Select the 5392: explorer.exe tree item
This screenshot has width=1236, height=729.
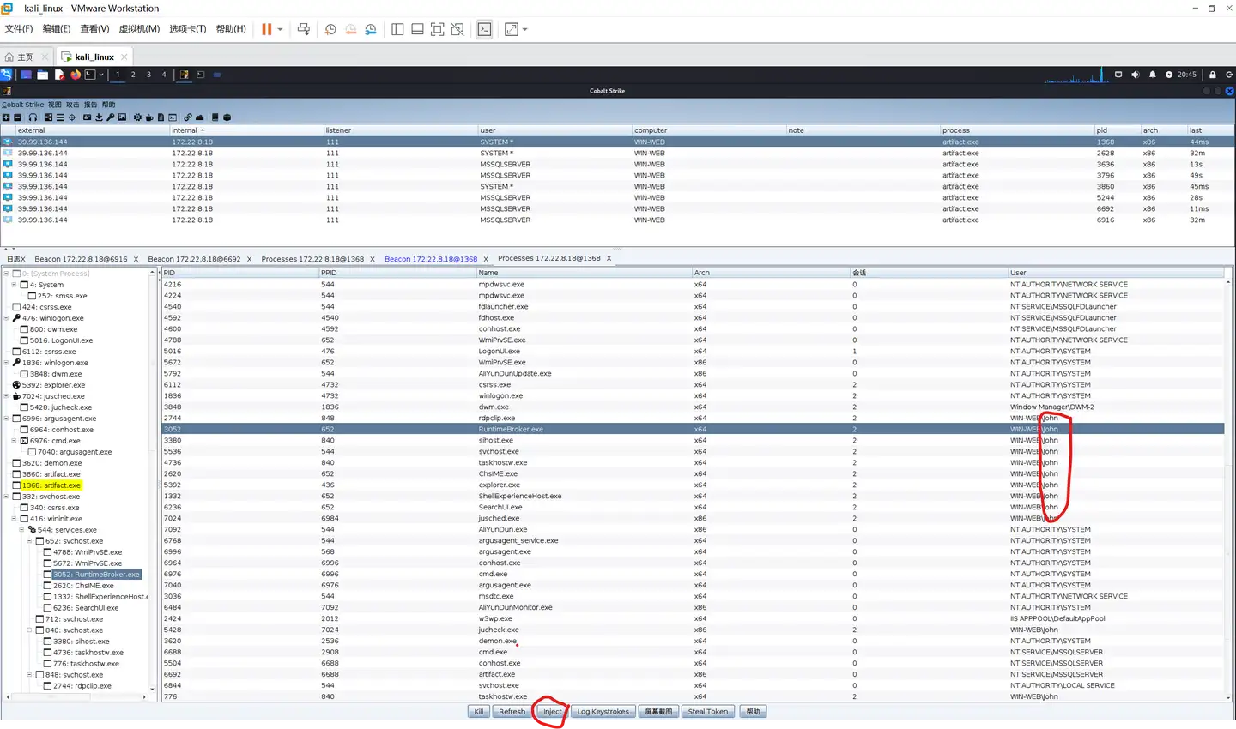(53, 385)
